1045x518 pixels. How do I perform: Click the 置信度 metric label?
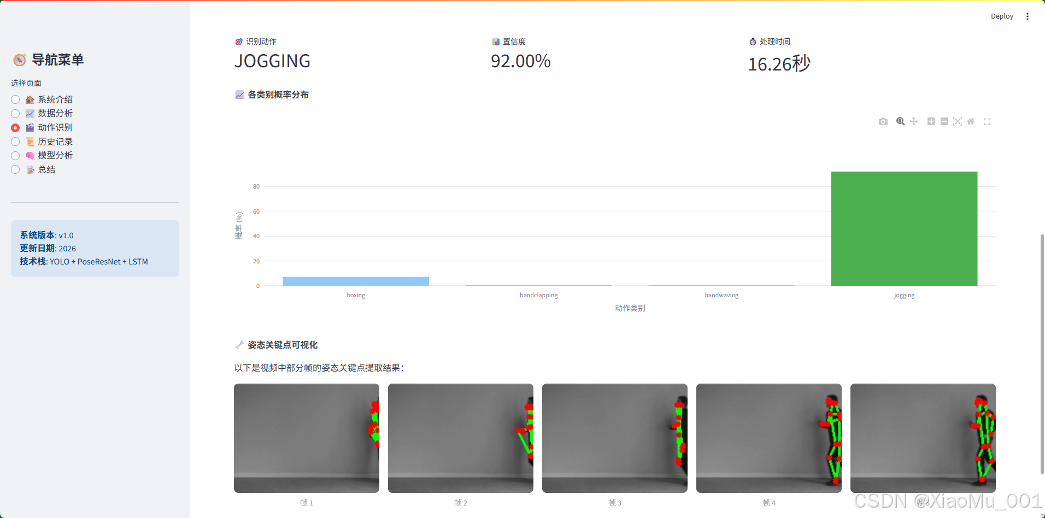[514, 42]
